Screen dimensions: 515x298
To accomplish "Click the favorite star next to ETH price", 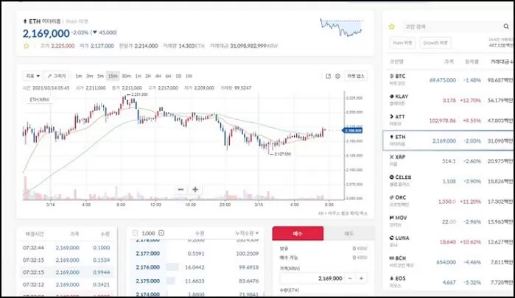I will point(27,46).
